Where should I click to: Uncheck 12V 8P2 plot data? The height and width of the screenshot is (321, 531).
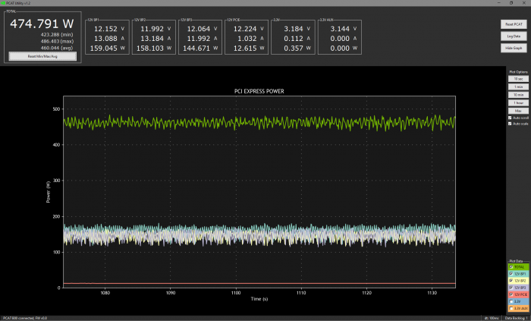511,281
